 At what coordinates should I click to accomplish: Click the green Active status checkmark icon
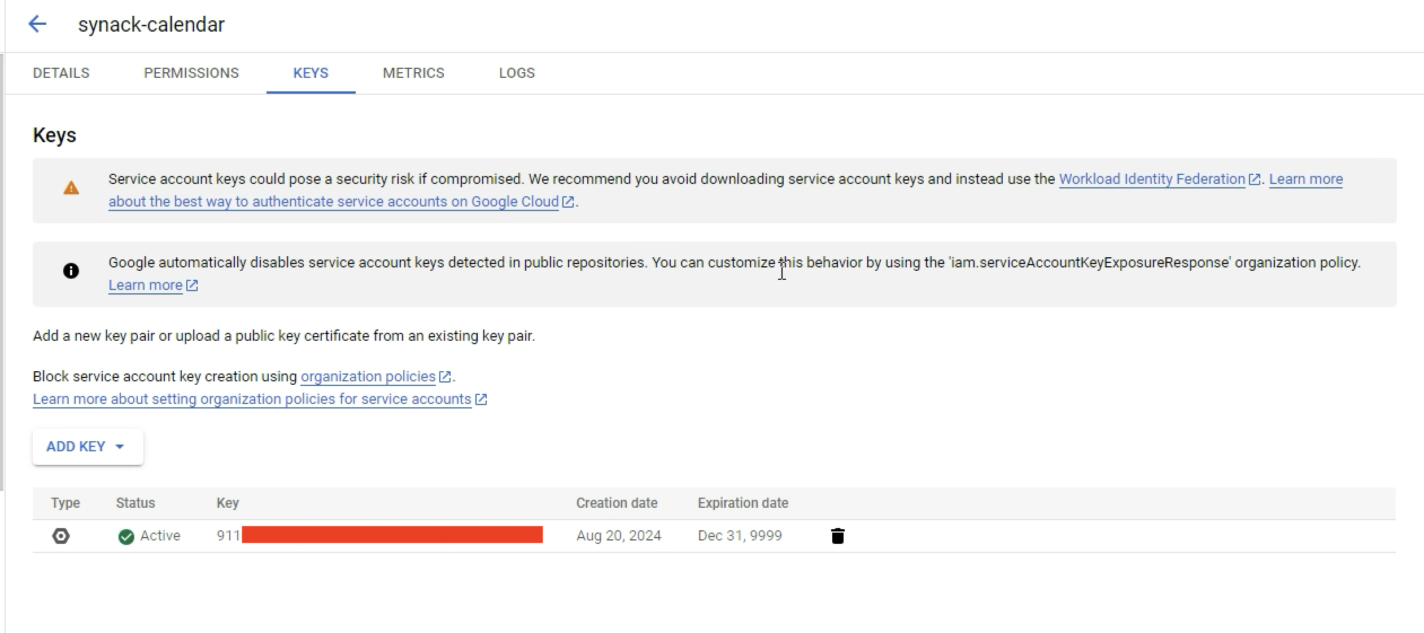pos(126,537)
